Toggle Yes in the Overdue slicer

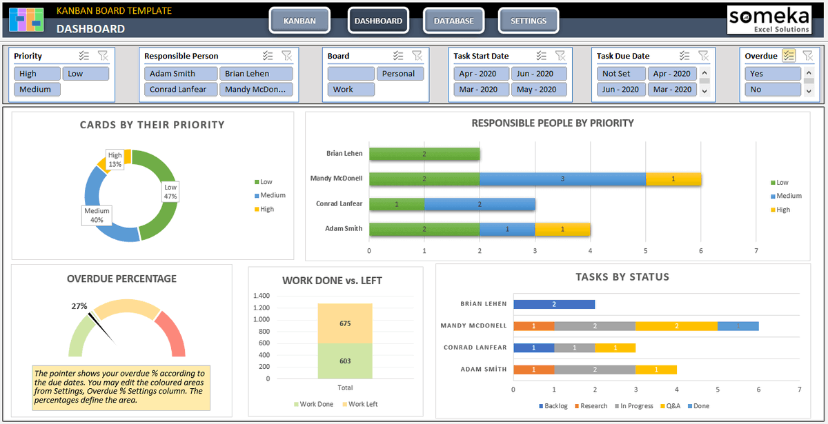point(773,73)
